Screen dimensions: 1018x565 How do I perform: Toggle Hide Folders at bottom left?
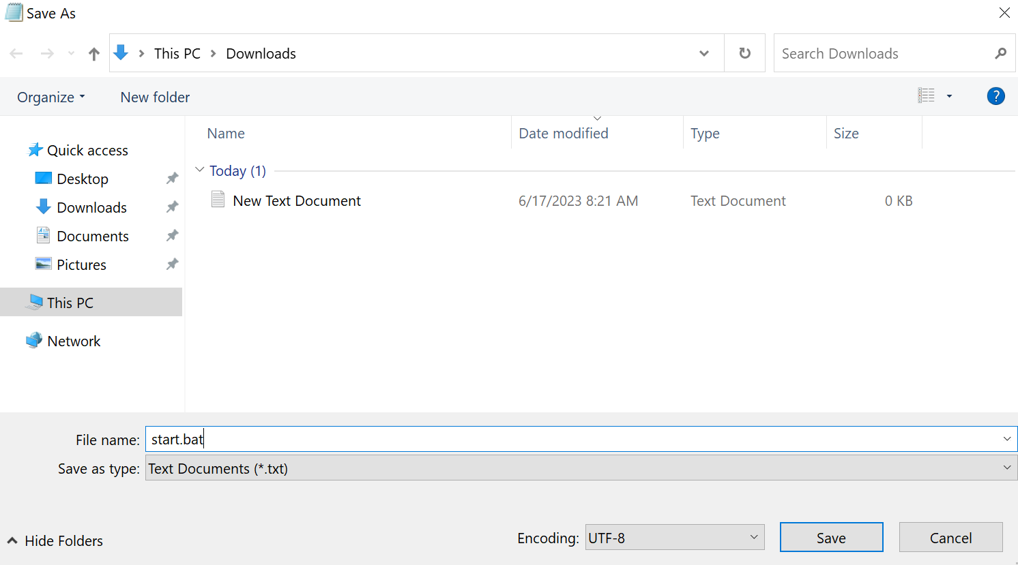point(55,540)
